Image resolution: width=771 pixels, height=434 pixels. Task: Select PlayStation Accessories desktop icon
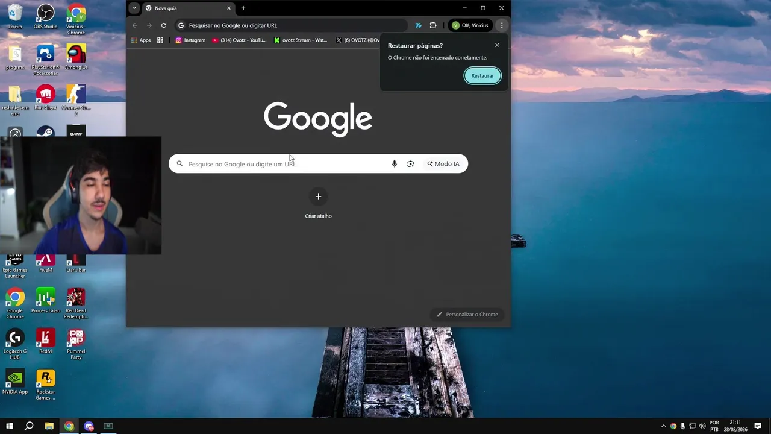pyautogui.click(x=46, y=60)
